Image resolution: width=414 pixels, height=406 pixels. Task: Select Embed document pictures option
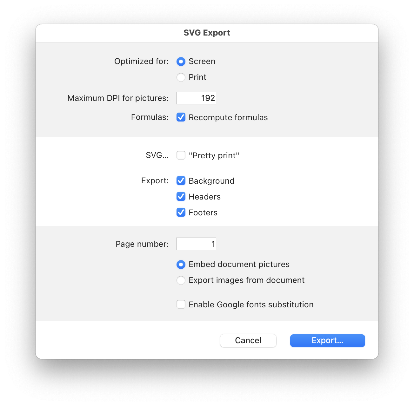(181, 265)
